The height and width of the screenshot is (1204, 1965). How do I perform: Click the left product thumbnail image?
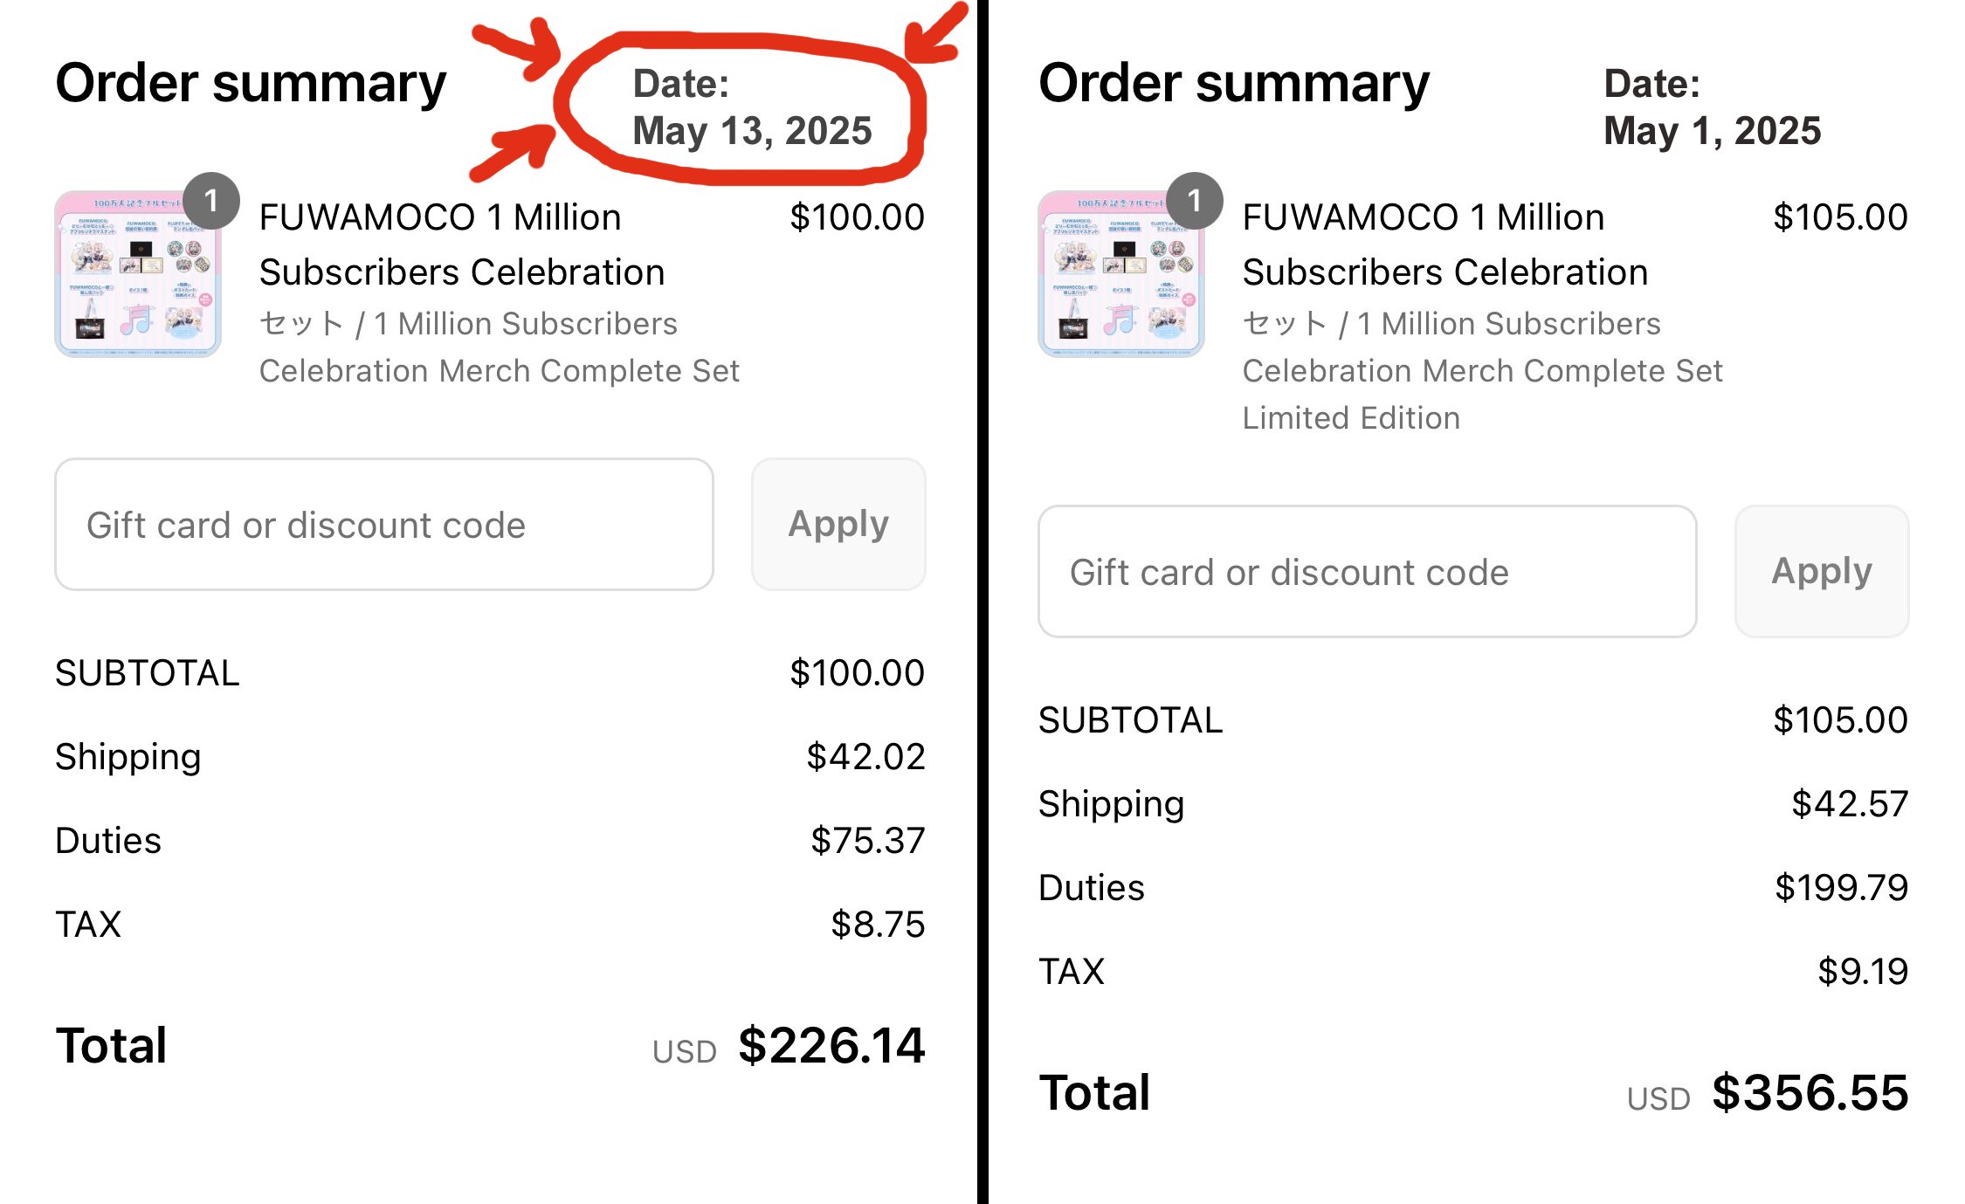pos(138,274)
